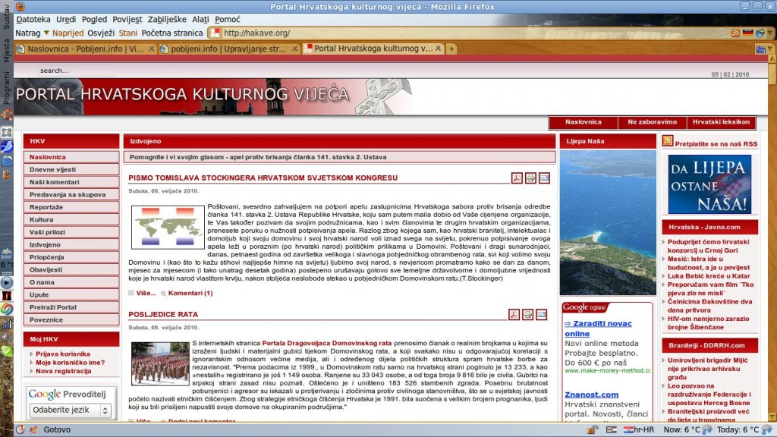Click the Početna stranica home button
The image size is (777, 437).
pos(172,33)
